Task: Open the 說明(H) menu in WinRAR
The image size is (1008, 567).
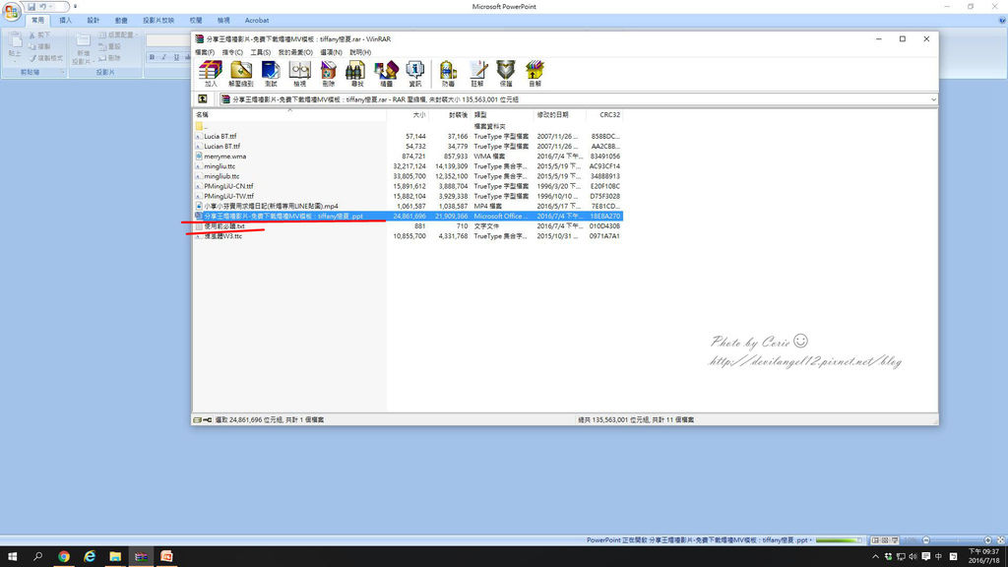Action: coord(360,52)
